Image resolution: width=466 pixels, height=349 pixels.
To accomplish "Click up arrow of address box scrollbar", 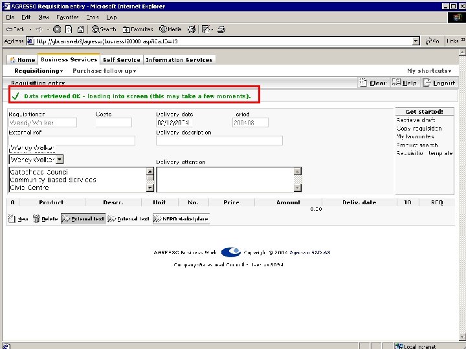I will (150, 171).
